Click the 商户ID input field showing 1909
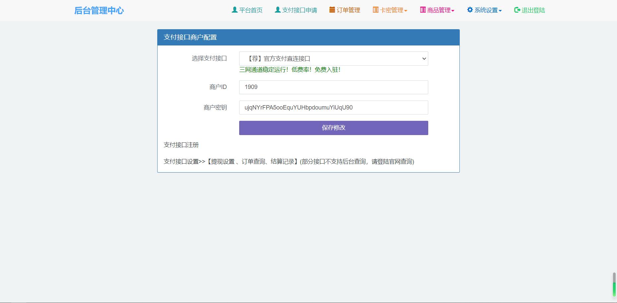Screen dimensions: 617x303 tap(333, 87)
